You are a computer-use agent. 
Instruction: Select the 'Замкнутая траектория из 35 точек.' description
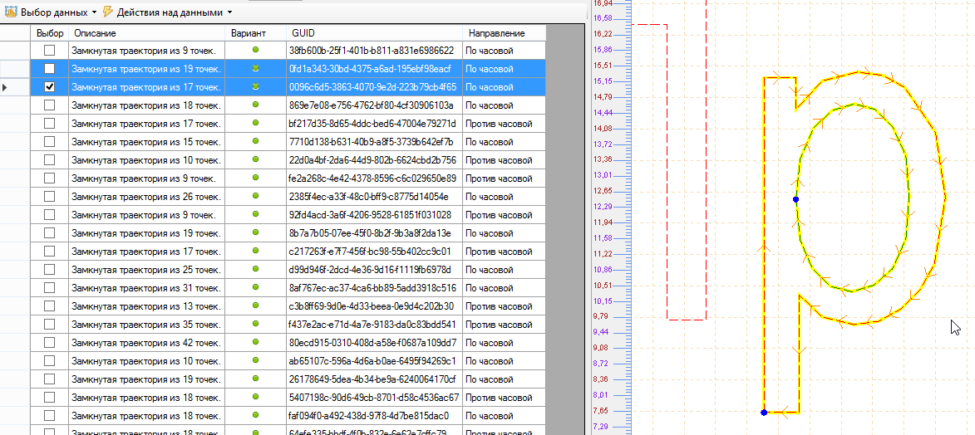coord(146,325)
